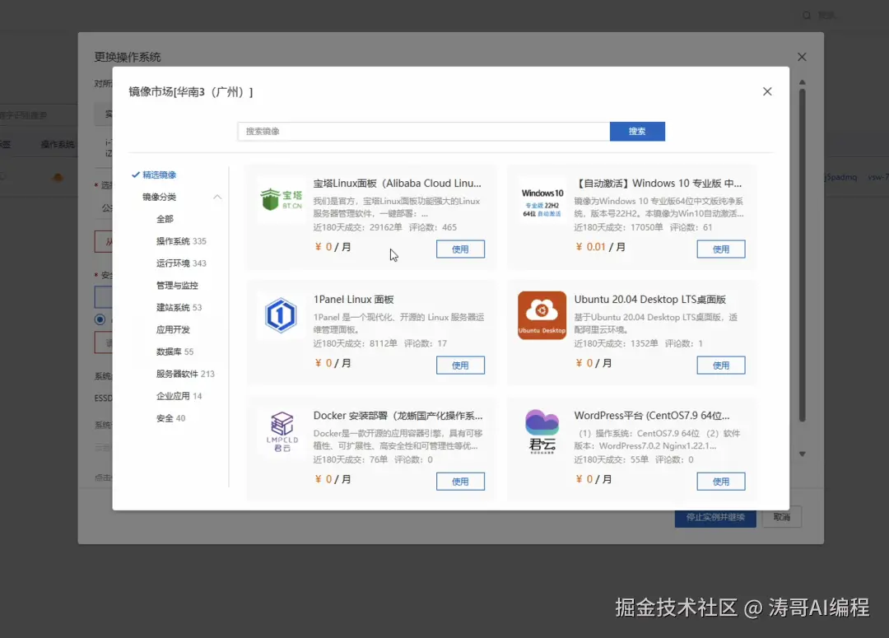Click the scroll down arrow in background dialog

[803, 454]
